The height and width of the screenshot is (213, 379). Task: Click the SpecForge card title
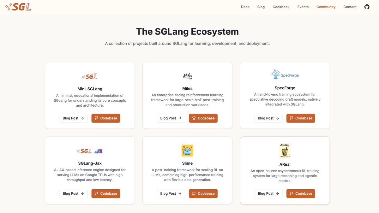click(285, 88)
